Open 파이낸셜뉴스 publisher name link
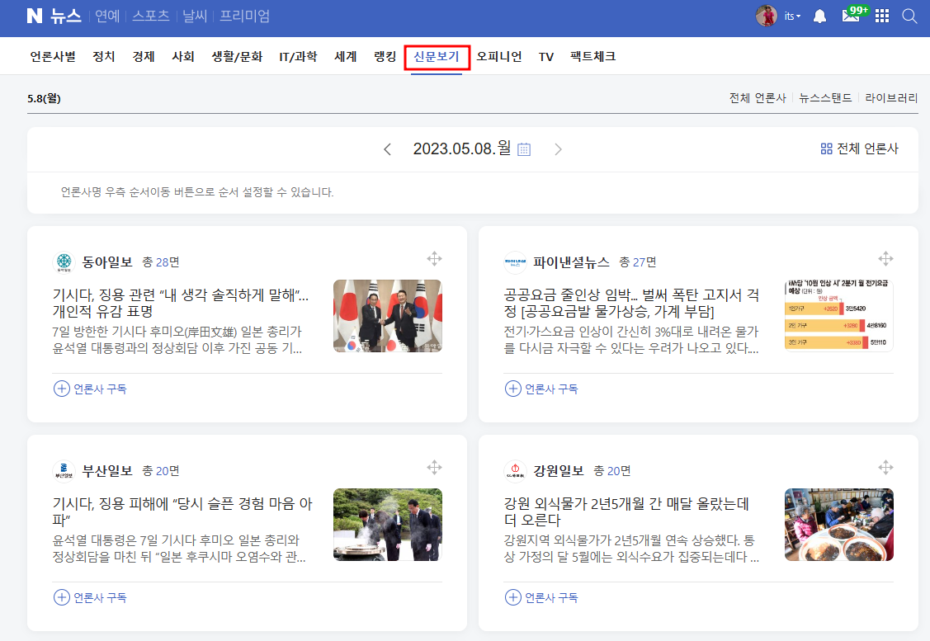Viewport: 930px width, 641px height. [x=571, y=262]
